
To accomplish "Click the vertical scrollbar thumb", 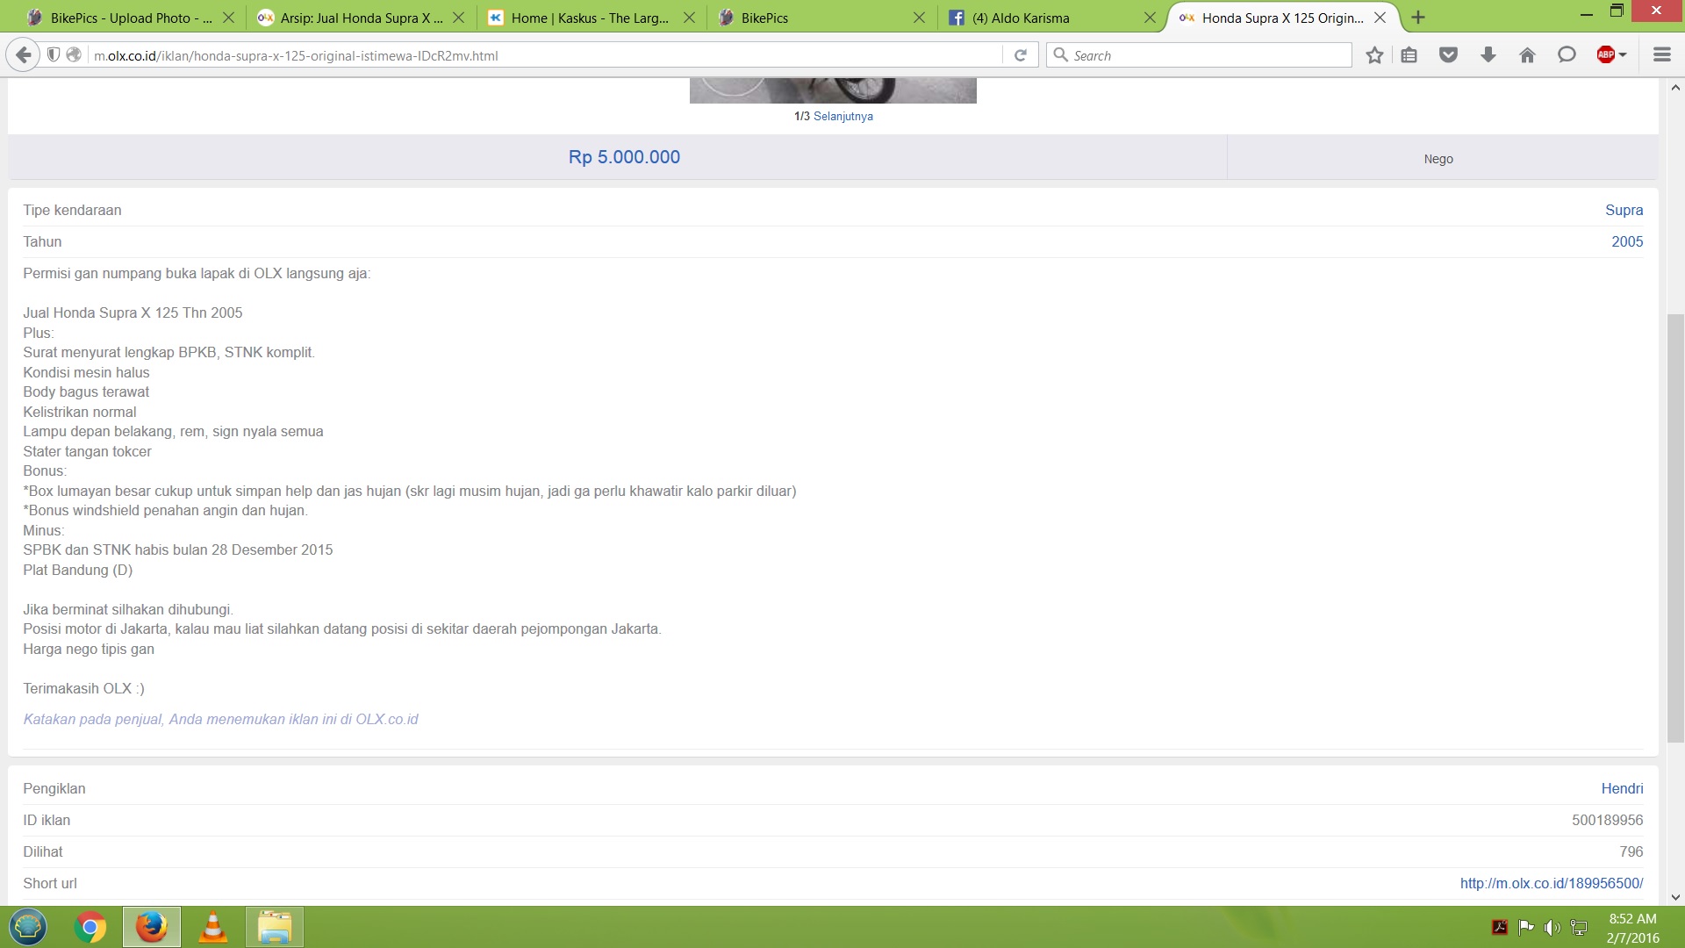I will [x=1675, y=528].
